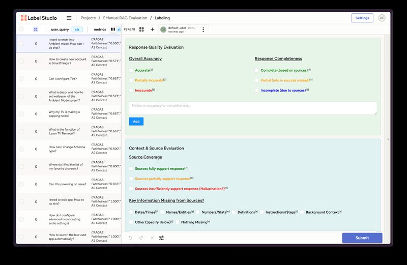
Task: Check Other (Specify Below) option
Action: 131,222
